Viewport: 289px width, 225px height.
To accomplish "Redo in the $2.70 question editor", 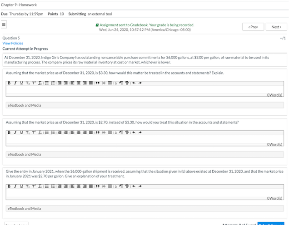I will click(x=140, y=132).
